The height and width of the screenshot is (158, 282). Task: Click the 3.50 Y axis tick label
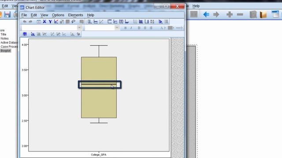[x=24, y=70]
